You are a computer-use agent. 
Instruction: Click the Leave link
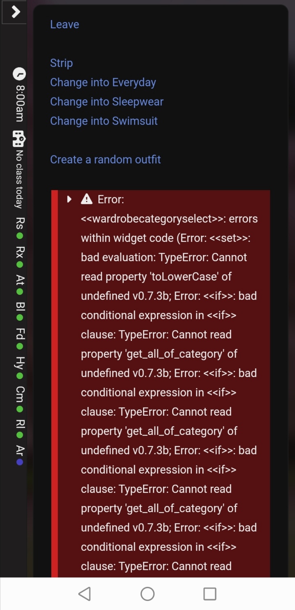point(64,25)
